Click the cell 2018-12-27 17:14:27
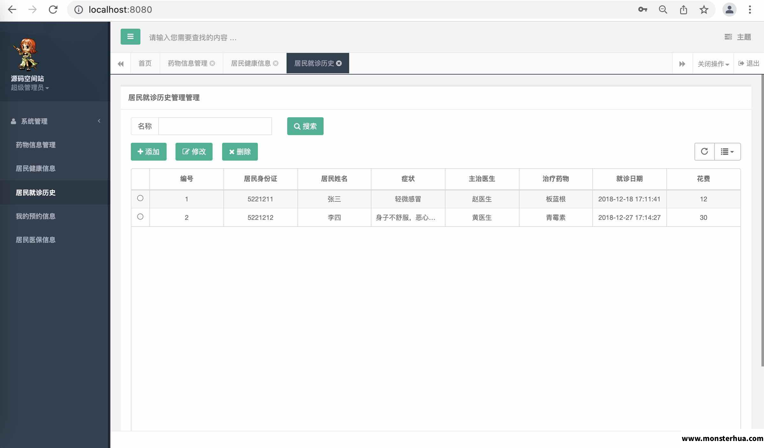Viewport: 764px width, 448px height. pyautogui.click(x=629, y=218)
